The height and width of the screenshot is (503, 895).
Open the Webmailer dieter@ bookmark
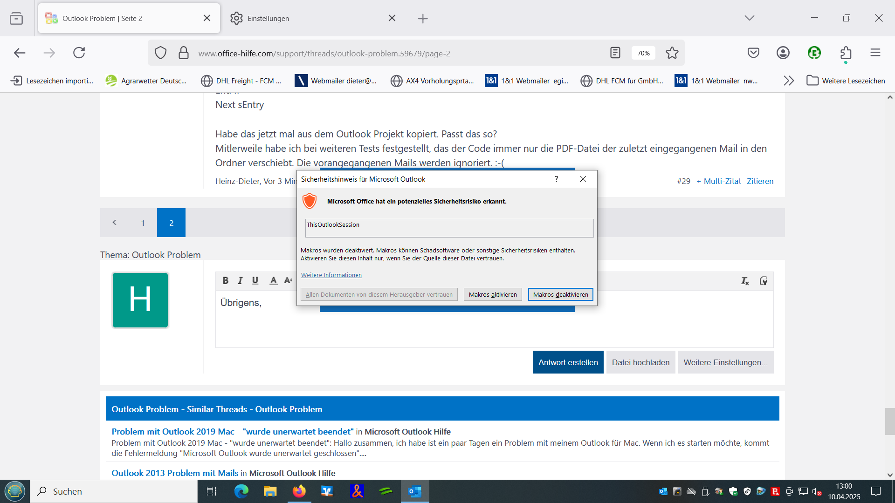(336, 81)
